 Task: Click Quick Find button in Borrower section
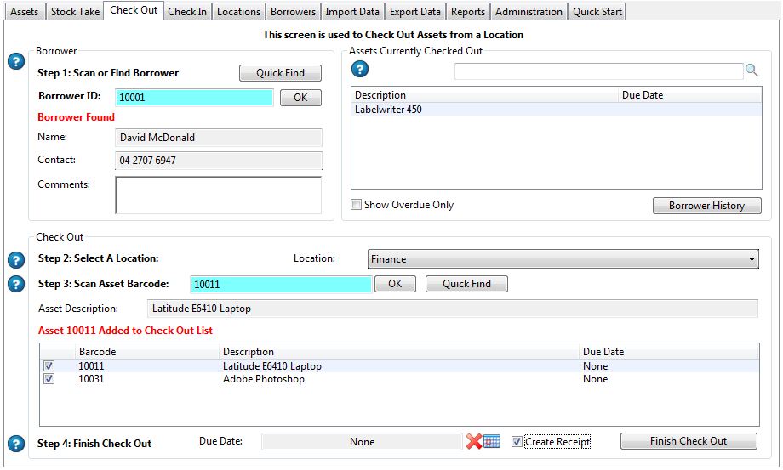click(x=280, y=73)
